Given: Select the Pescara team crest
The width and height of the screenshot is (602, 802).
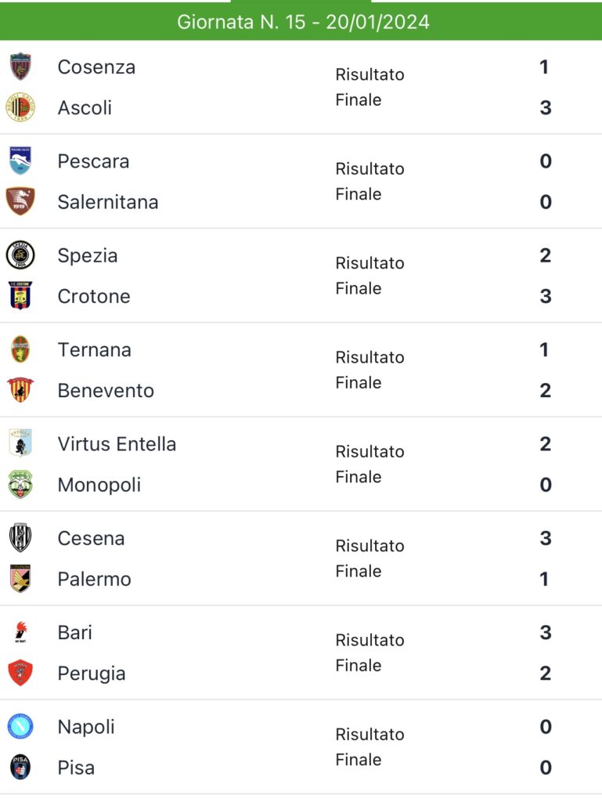Looking at the screenshot, I should (20, 161).
